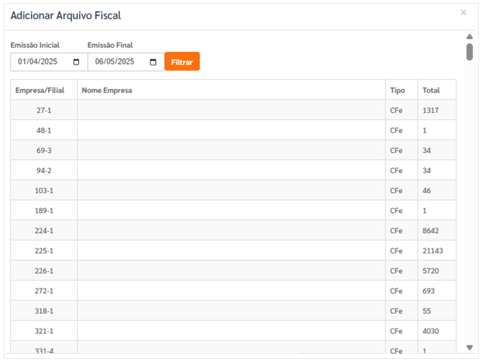Click the Emissão Inicial date field
This screenshot has width=483, height=363.
pos(49,62)
